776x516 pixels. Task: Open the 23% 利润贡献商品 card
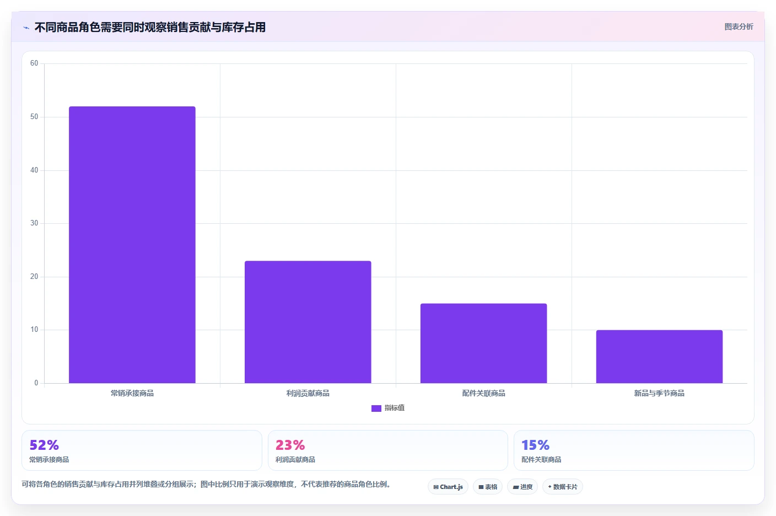point(388,450)
